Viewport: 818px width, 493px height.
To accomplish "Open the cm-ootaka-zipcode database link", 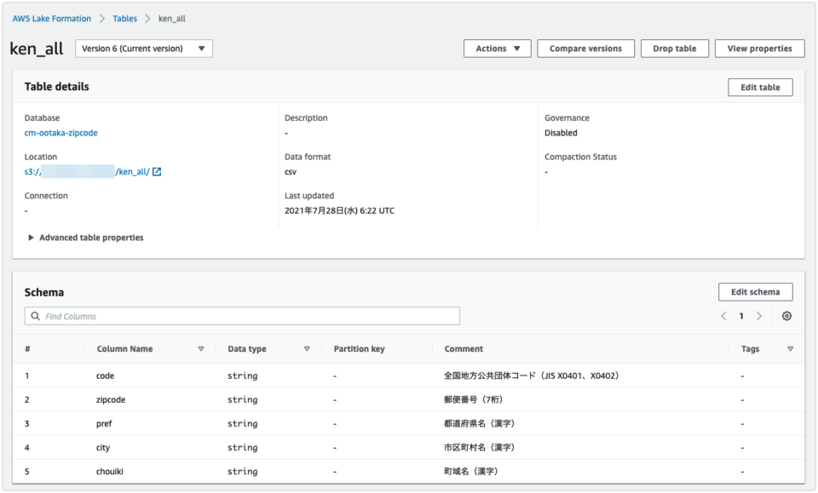I will click(60, 133).
